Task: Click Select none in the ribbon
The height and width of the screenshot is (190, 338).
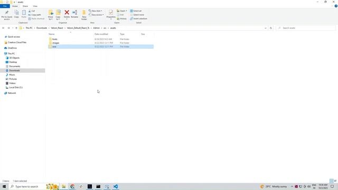Action: pos(137,15)
